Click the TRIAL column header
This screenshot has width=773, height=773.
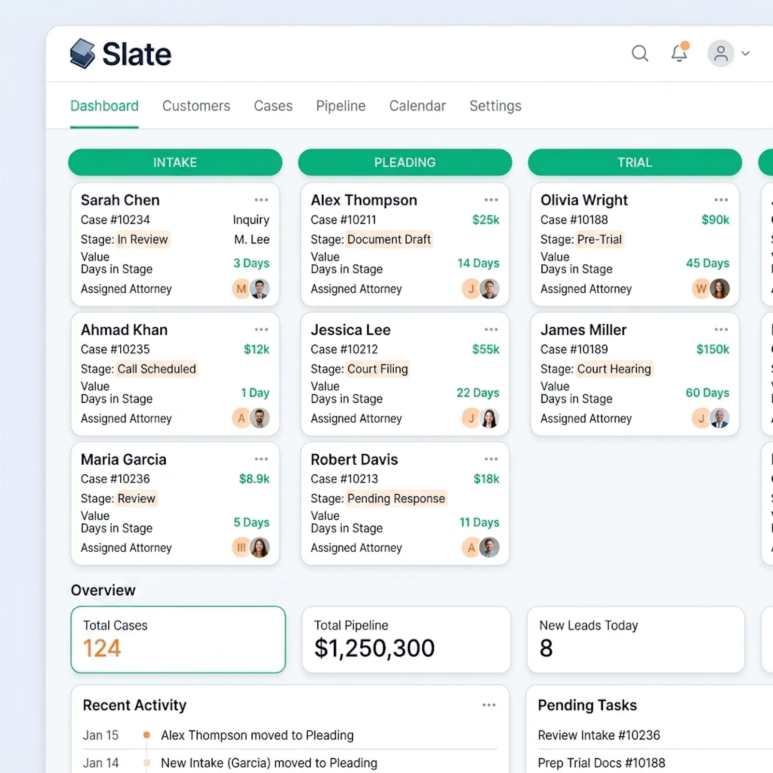click(635, 162)
